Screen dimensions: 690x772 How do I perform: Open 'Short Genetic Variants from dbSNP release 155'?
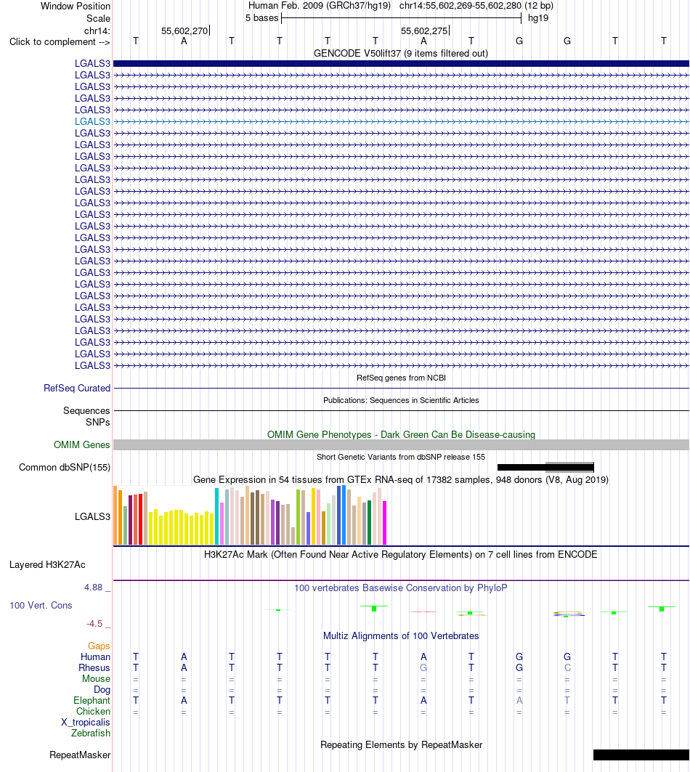[x=401, y=457]
